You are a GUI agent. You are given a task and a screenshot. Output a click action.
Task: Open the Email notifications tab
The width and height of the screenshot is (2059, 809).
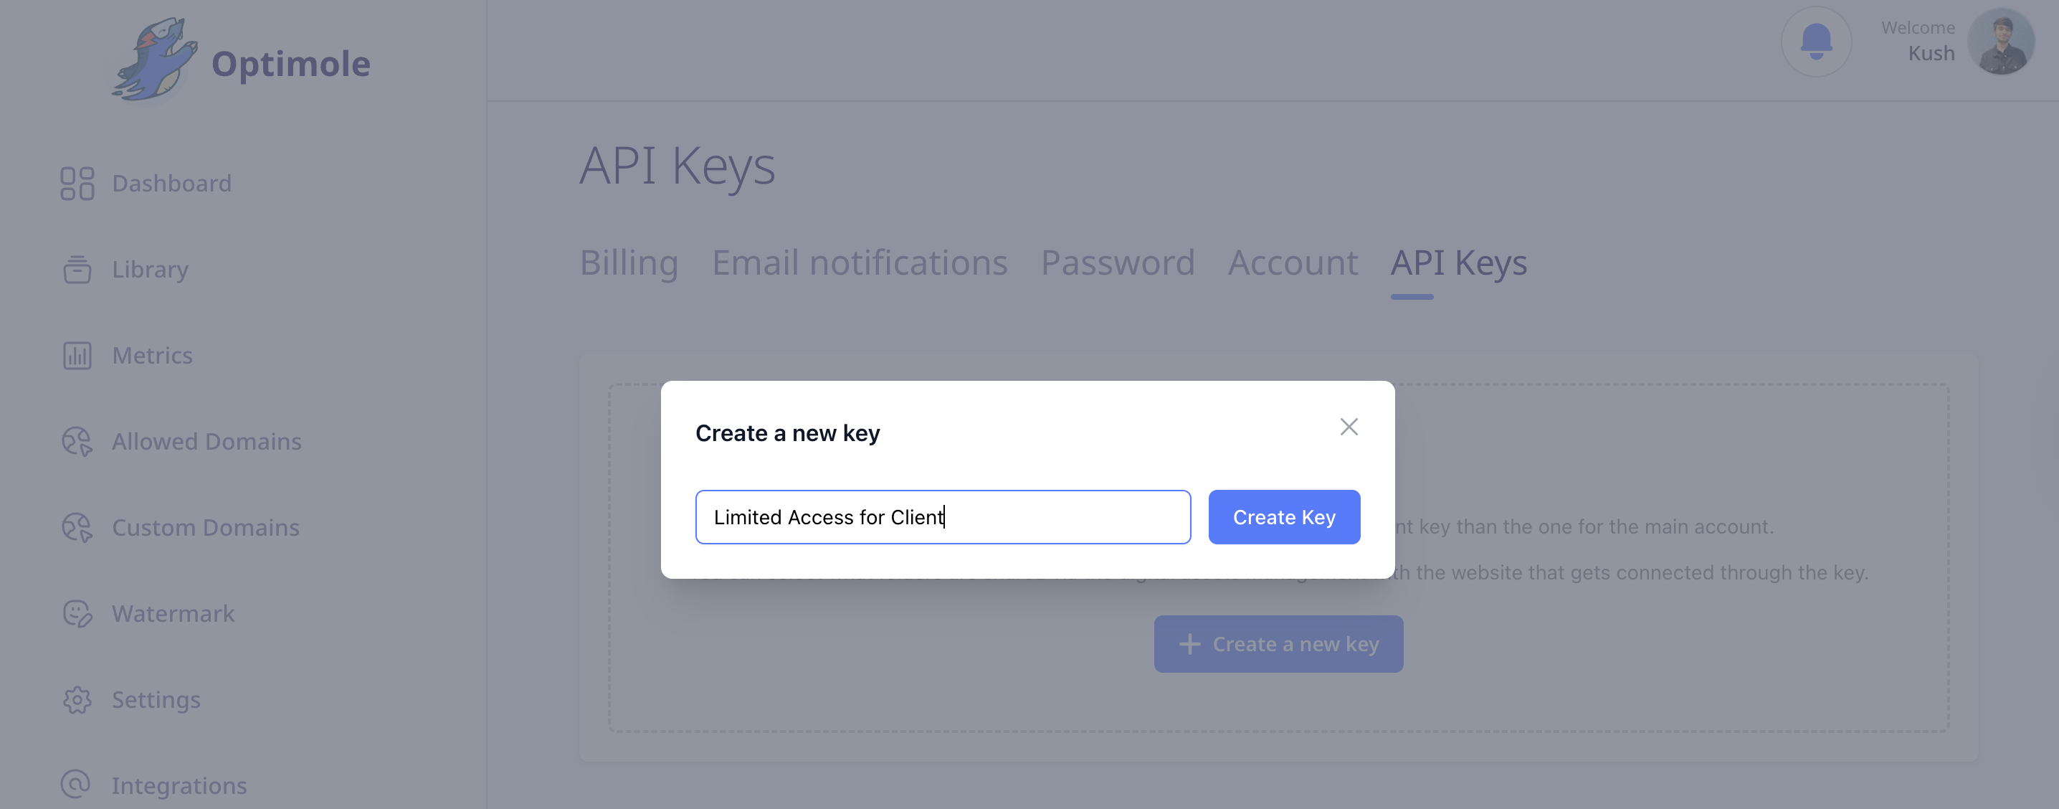pos(860,263)
